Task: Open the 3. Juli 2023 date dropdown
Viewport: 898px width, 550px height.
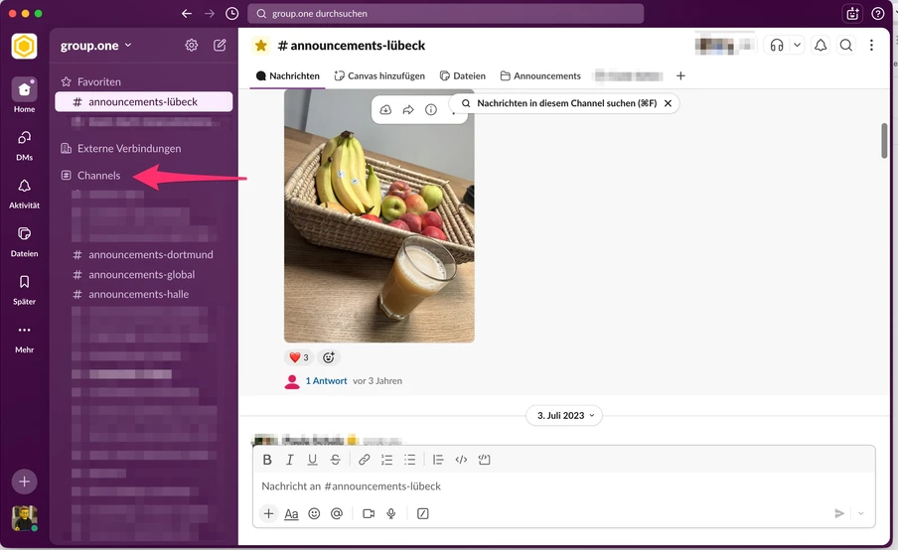Action: (x=564, y=416)
